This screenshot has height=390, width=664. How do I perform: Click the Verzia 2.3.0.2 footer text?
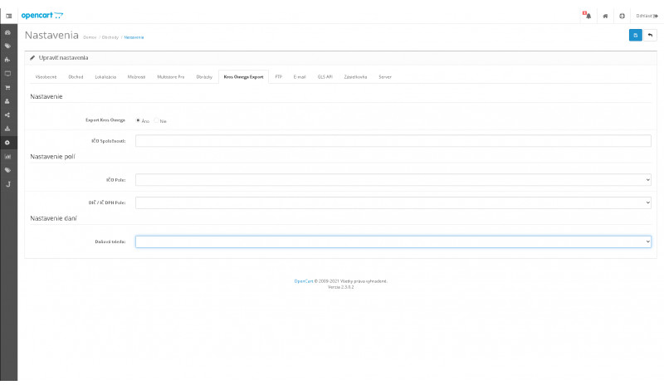(x=340, y=287)
